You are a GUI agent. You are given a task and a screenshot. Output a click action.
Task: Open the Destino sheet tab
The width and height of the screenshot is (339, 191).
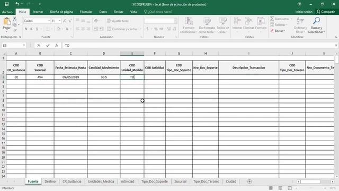(x=50, y=181)
